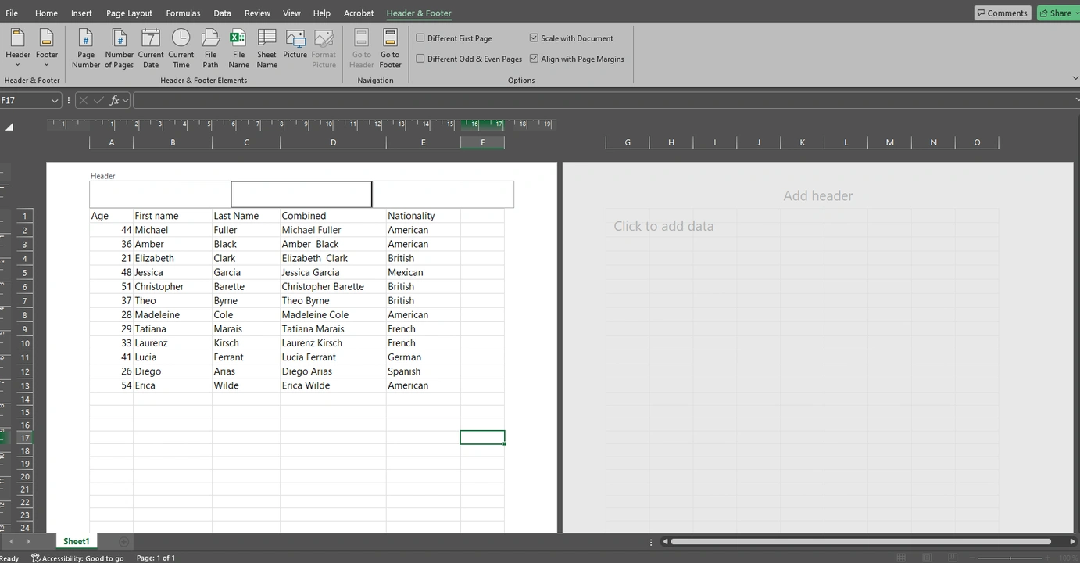Click the center header section box
The image size is (1080, 563).
(x=301, y=194)
